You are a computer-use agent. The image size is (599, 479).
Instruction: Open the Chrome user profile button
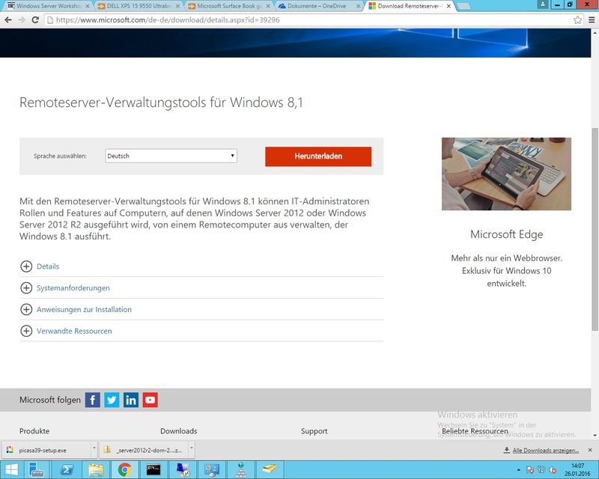pyautogui.click(x=542, y=4)
